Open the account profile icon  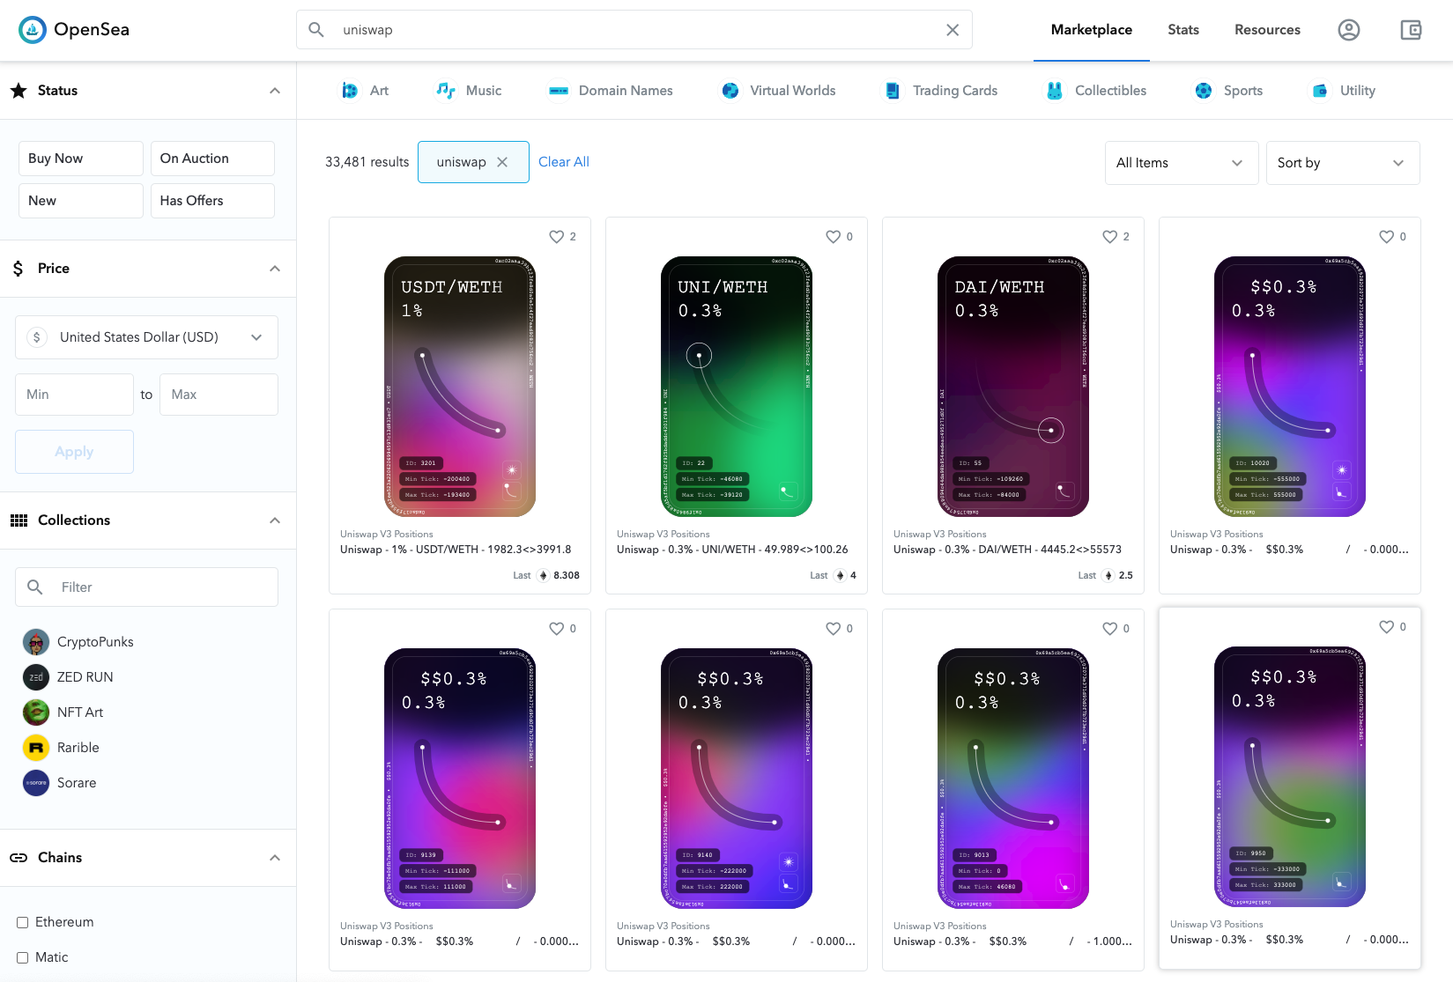click(1348, 30)
